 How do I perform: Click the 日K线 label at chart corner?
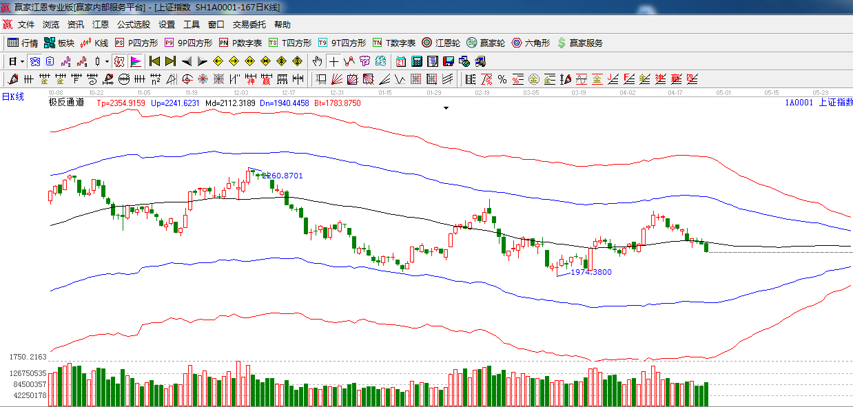[x=12, y=97]
